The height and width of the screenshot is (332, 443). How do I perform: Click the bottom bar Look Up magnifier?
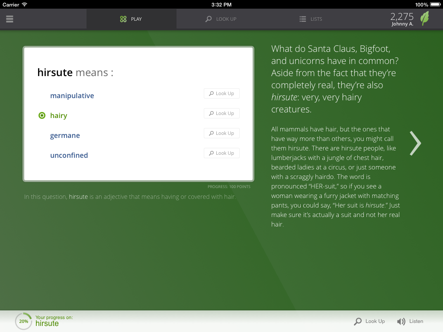click(x=358, y=321)
